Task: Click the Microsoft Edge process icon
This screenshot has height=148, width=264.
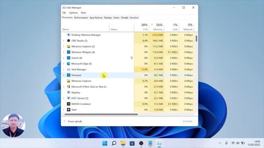Action: (68, 64)
